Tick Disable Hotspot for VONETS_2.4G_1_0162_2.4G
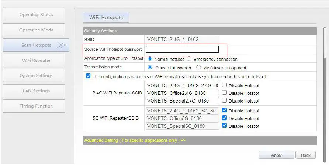The image size is (329, 165). coord(224,85)
